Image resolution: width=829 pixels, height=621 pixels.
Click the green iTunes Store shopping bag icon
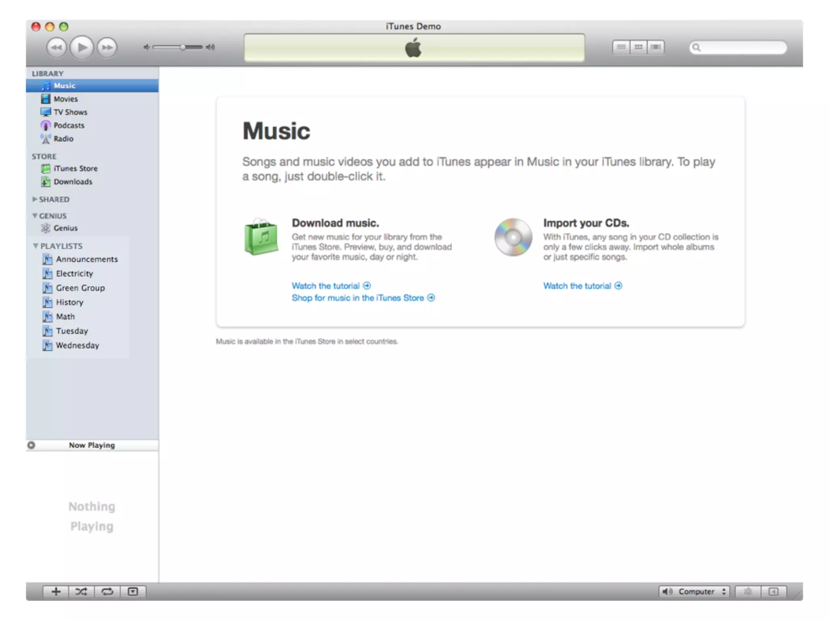click(261, 238)
